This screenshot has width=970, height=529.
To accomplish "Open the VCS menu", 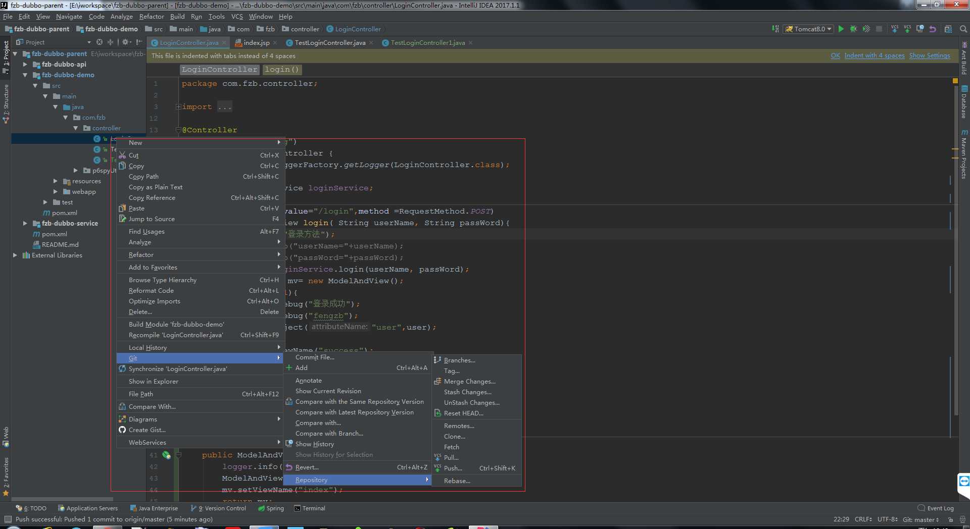I will tap(237, 17).
